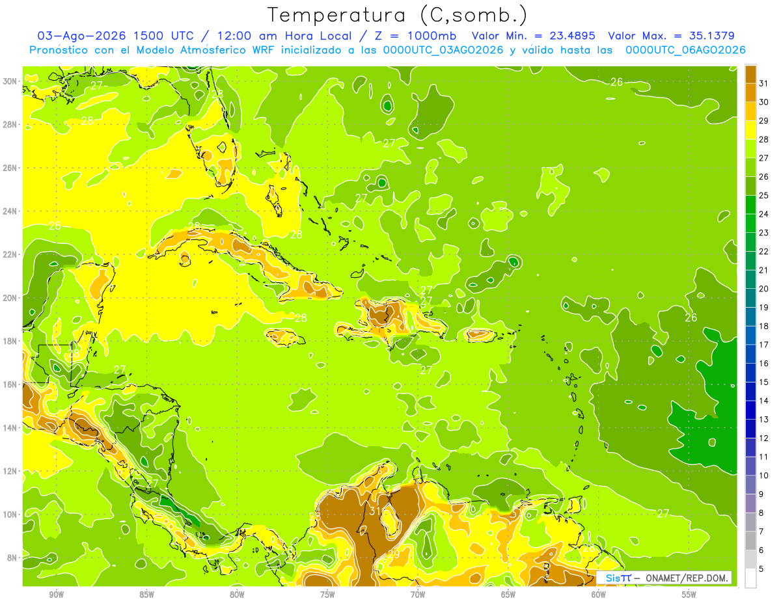Click the '14N' latitude axis label
The width and height of the screenshot is (781, 603).
[x=10, y=428]
